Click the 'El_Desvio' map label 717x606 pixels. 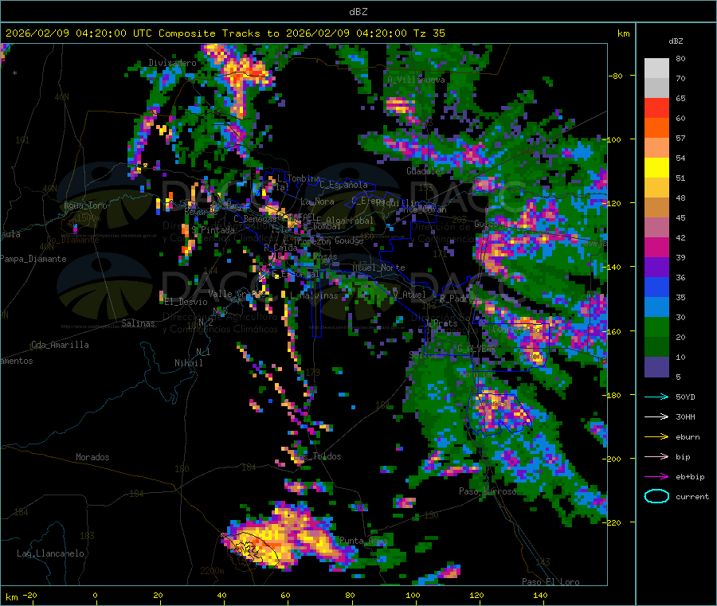click(x=186, y=302)
